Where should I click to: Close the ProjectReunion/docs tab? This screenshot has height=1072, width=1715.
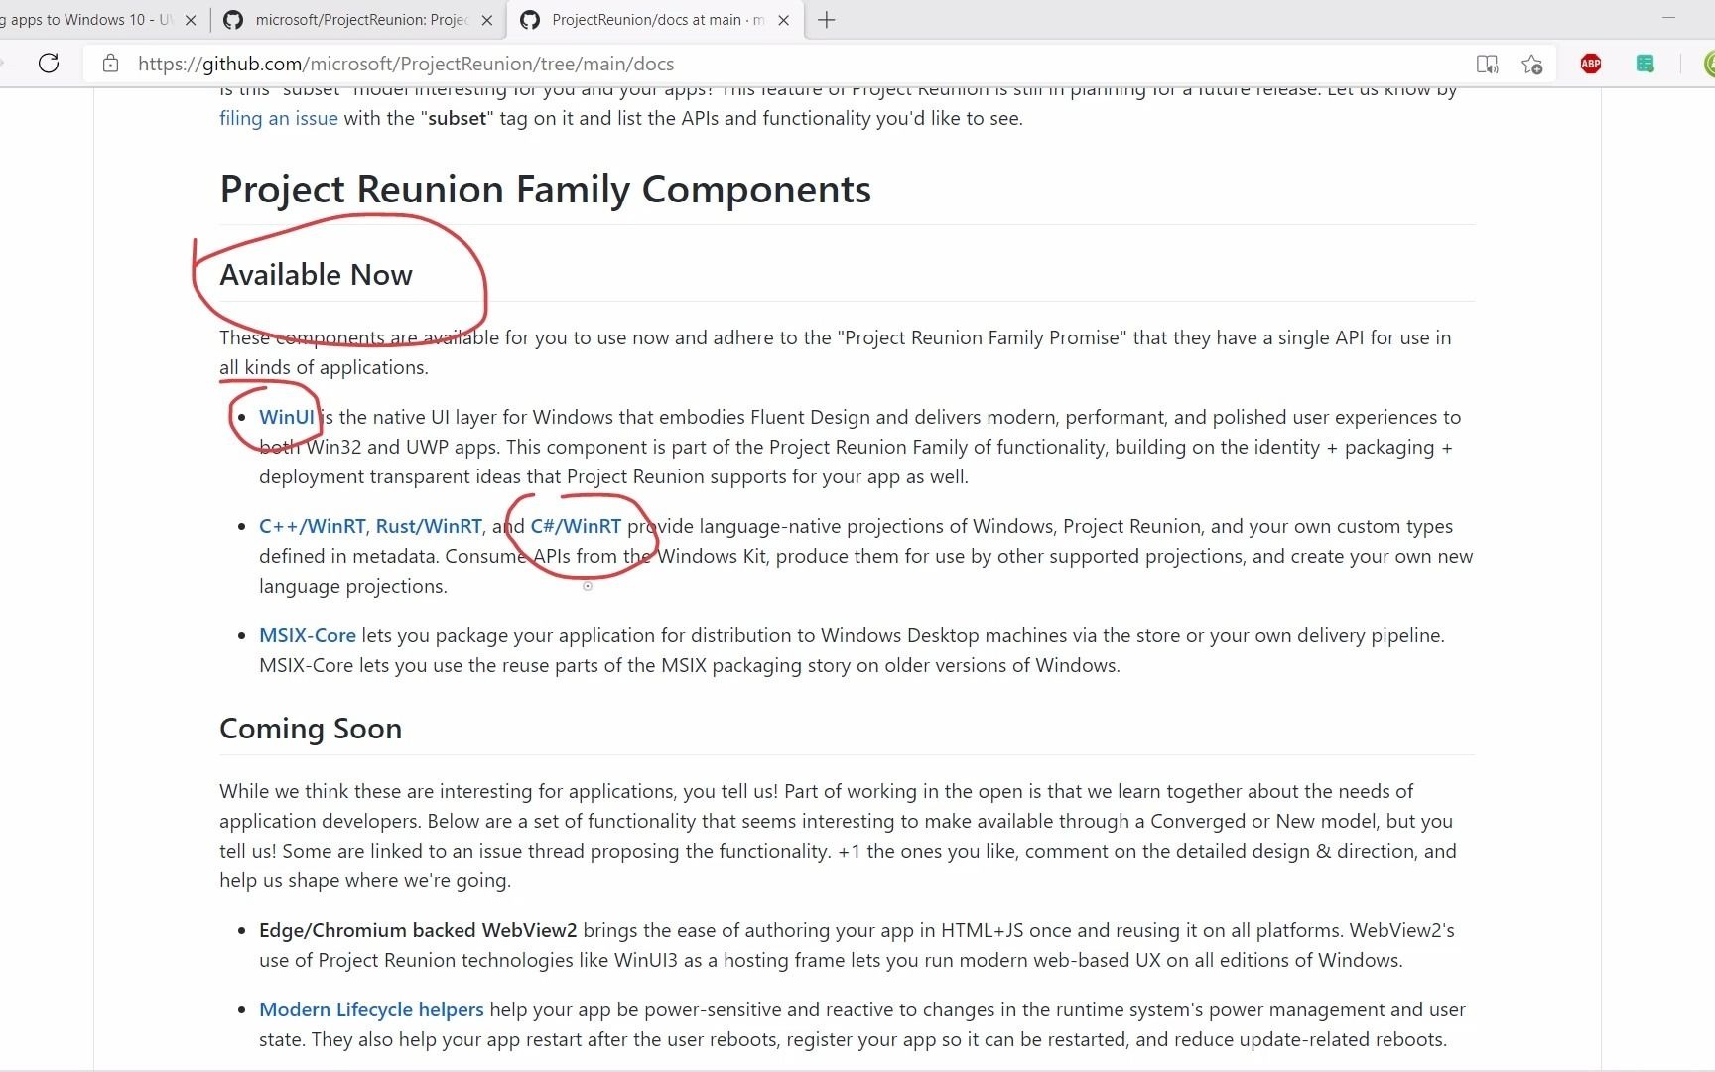[784, 20]
